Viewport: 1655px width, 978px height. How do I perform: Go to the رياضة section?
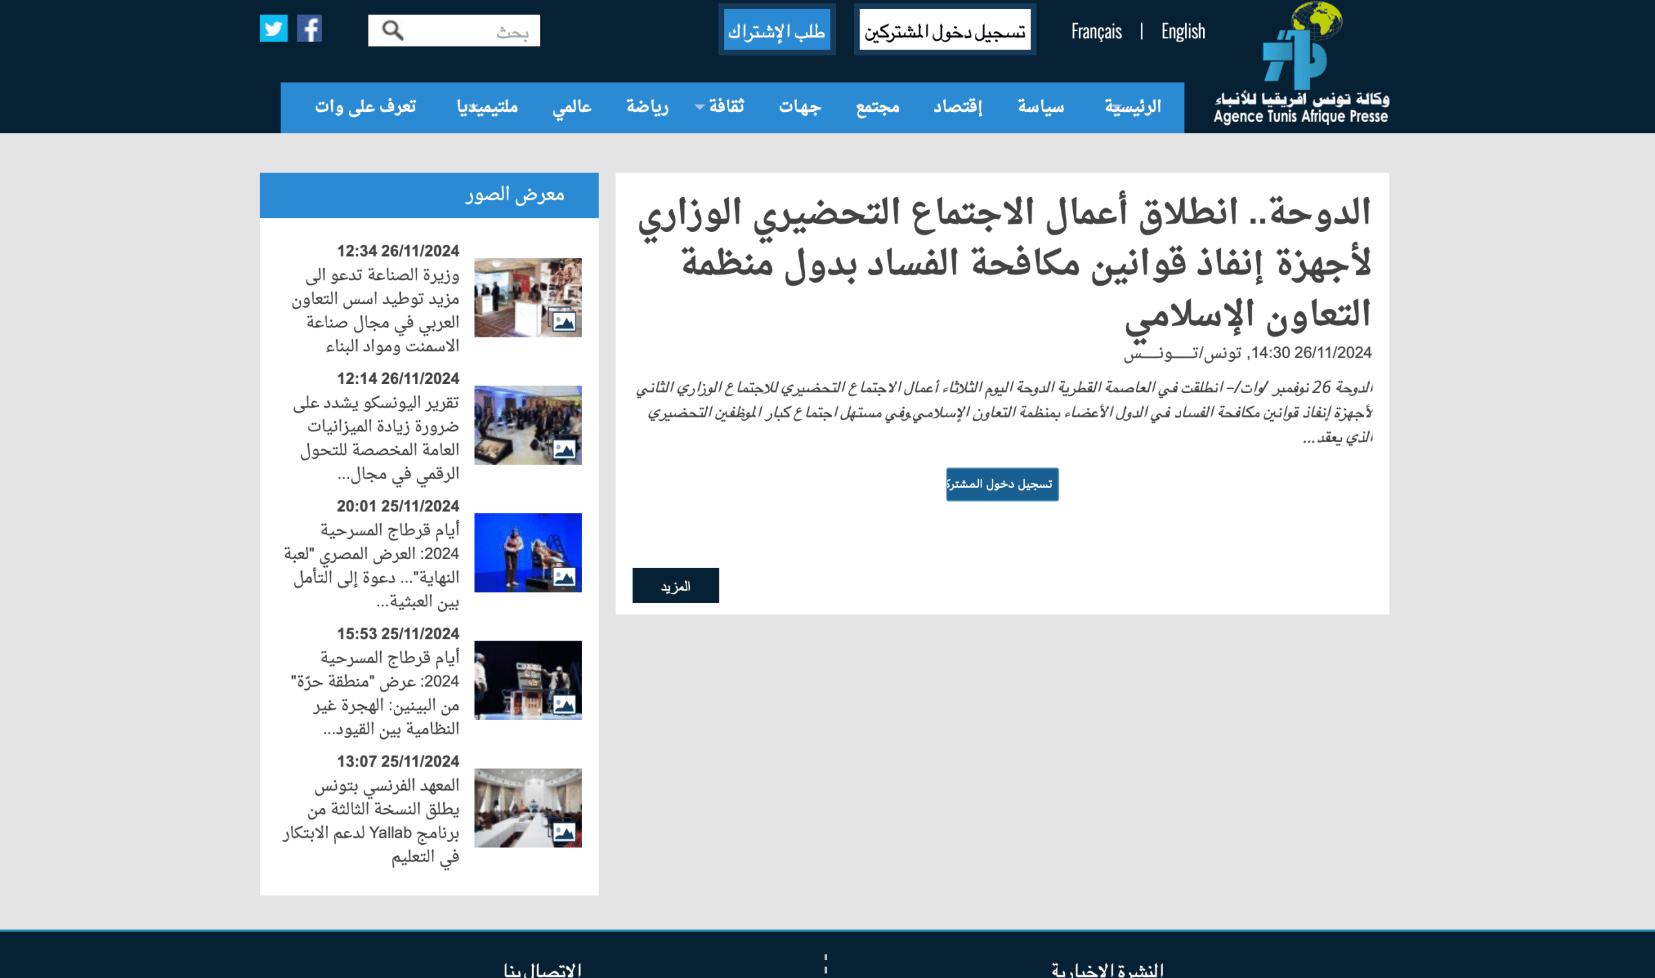(646, 107)
